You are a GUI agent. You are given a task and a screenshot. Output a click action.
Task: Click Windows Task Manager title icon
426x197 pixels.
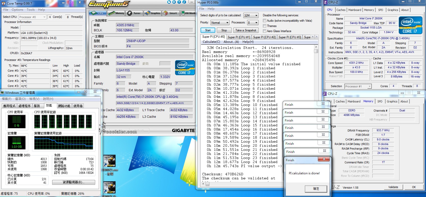(3, 93)
